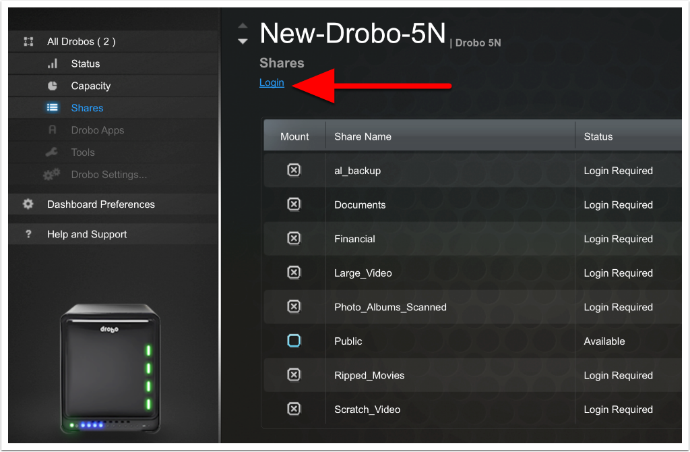
Task: Click the Status bar-chart icon
Action: 53,64
